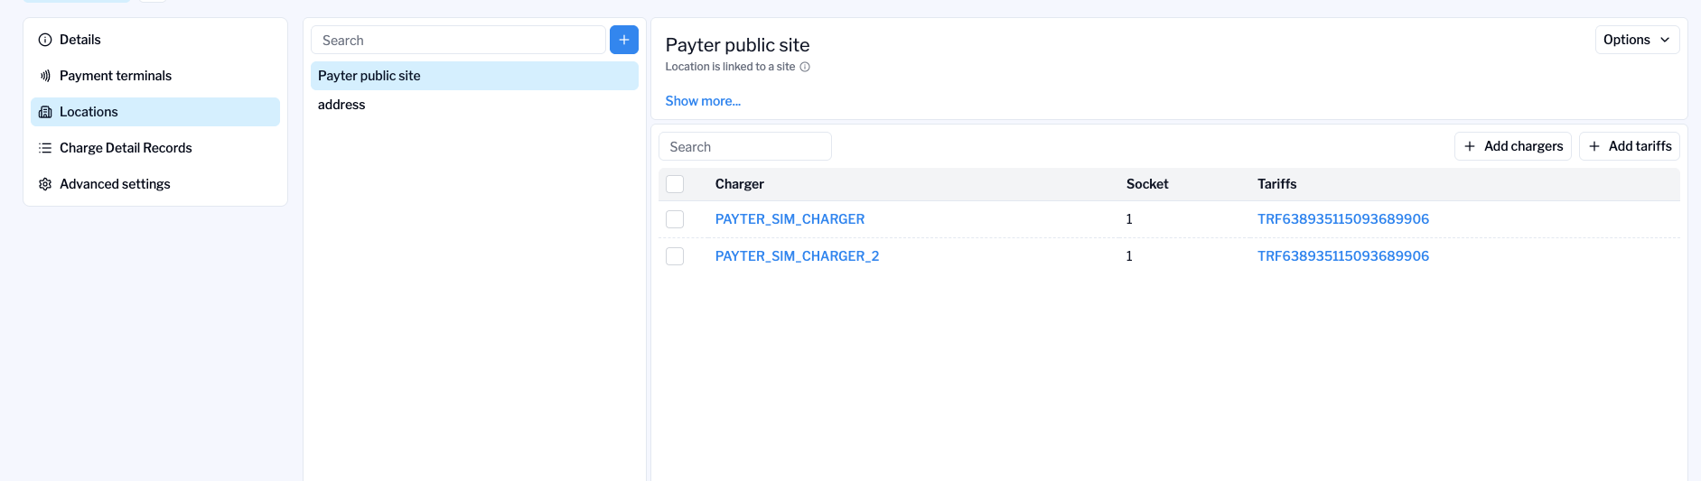The height and width of the screenshot is (481, 1701).
Task: Open the Options dropdown menu
Action: [1636, 40]
